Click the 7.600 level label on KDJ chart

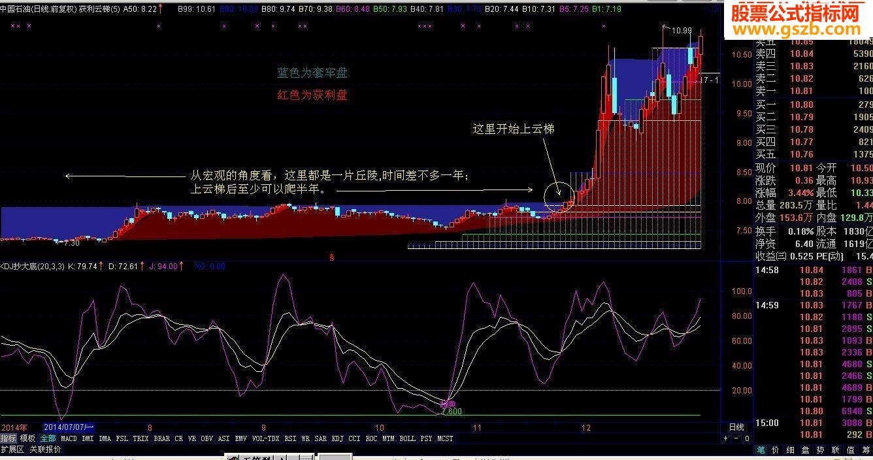[452, 412]
